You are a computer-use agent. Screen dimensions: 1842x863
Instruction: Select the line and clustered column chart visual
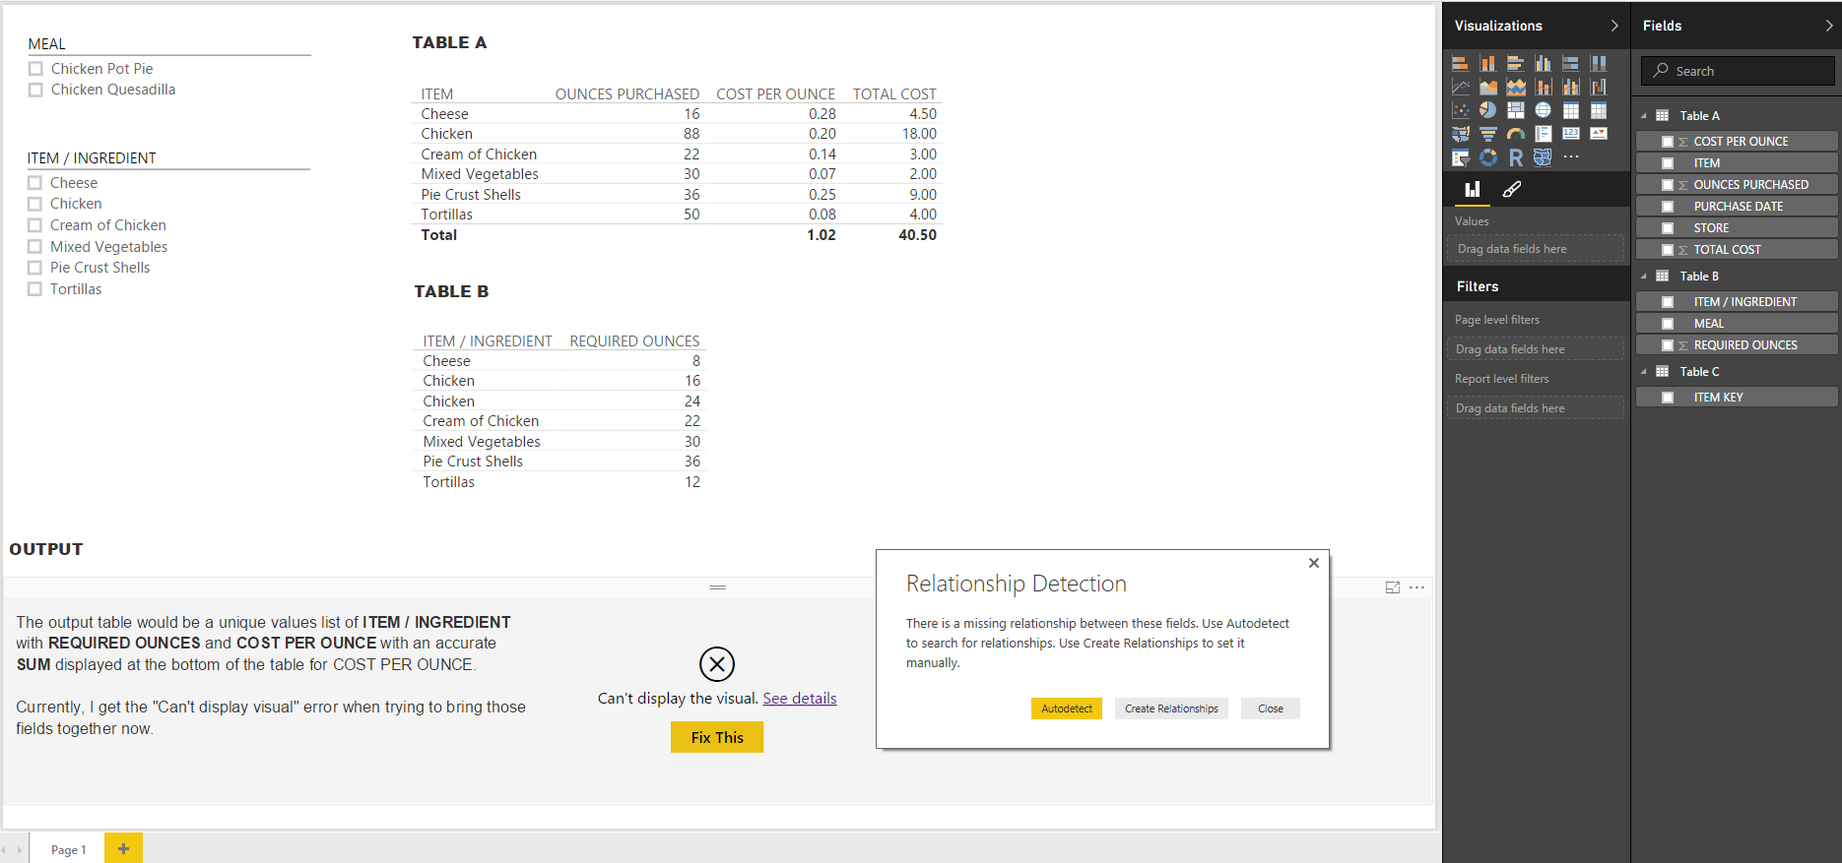(1571, 88)
